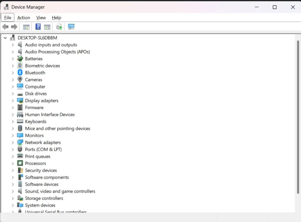Click the Print queues printer icon

click(20, 156)
